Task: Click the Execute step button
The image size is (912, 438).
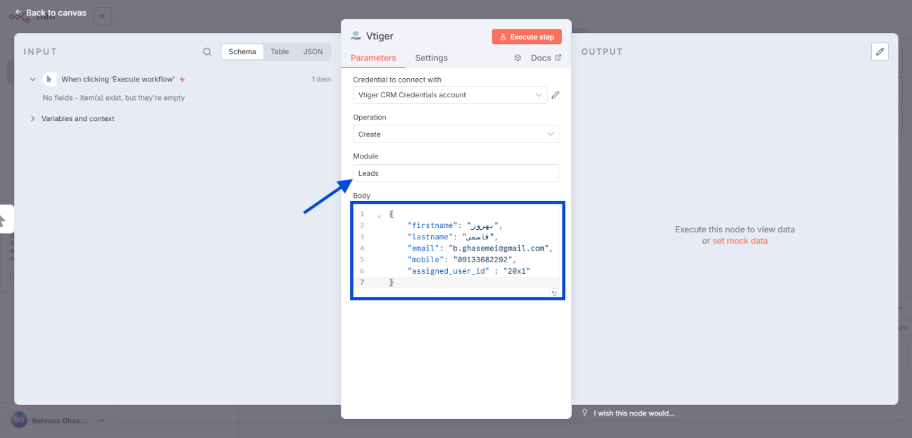Action: pyautogui.click(x=526, y=37)
